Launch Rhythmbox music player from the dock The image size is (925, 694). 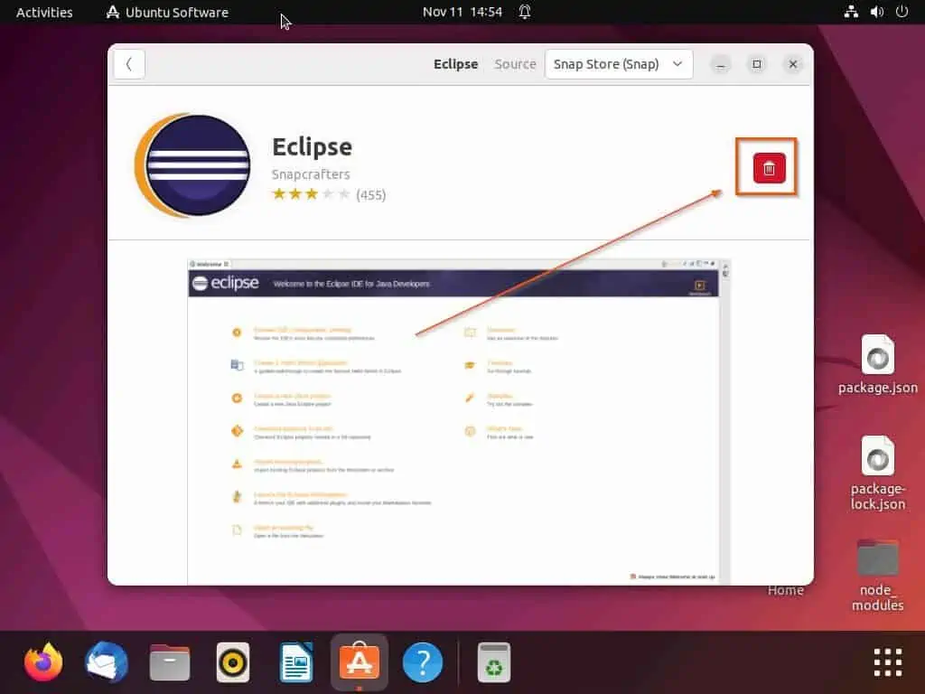click(232, 661)
